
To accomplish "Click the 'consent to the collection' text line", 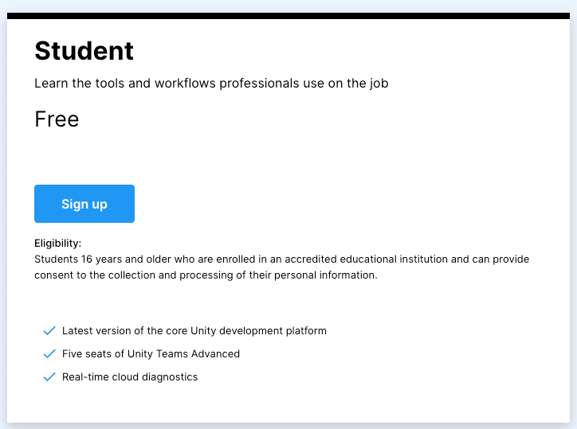I will [x=206, y=275].
